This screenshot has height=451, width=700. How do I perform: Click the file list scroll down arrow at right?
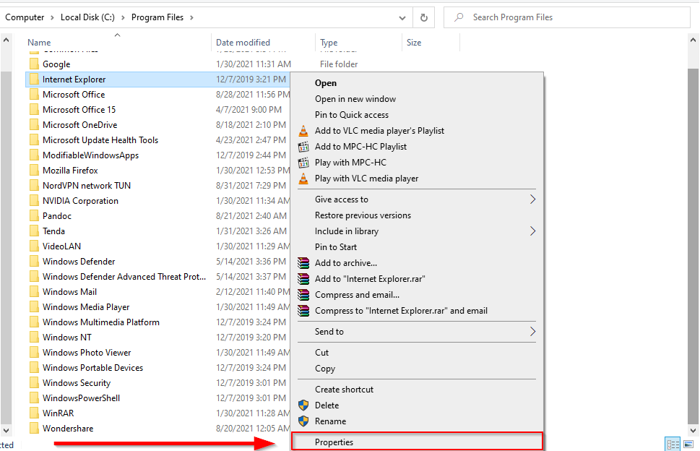pos(693,431)
